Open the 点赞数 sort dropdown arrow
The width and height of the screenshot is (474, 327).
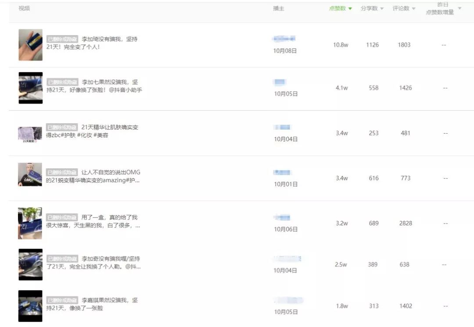tap(349, 8)
